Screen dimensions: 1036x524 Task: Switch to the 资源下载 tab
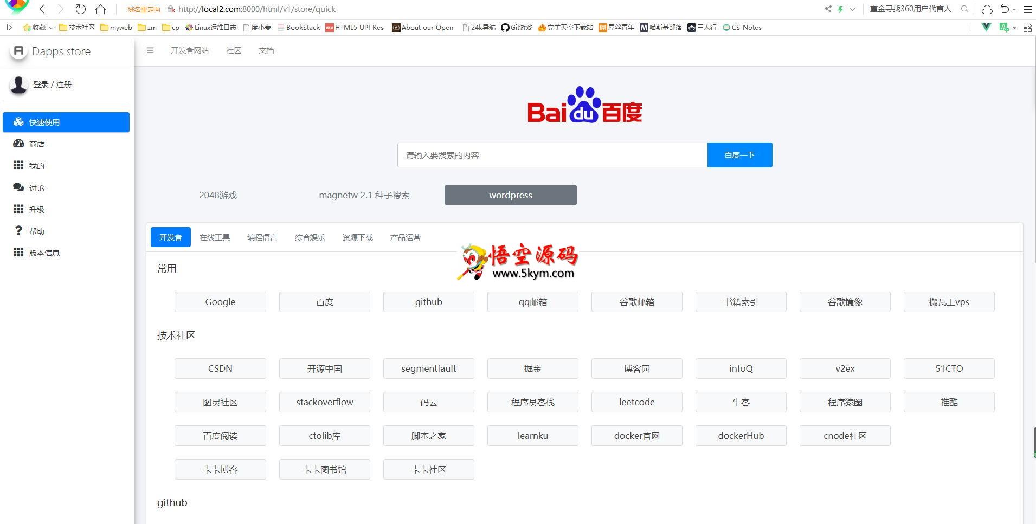pyautogui.click(x=358, y=237)
